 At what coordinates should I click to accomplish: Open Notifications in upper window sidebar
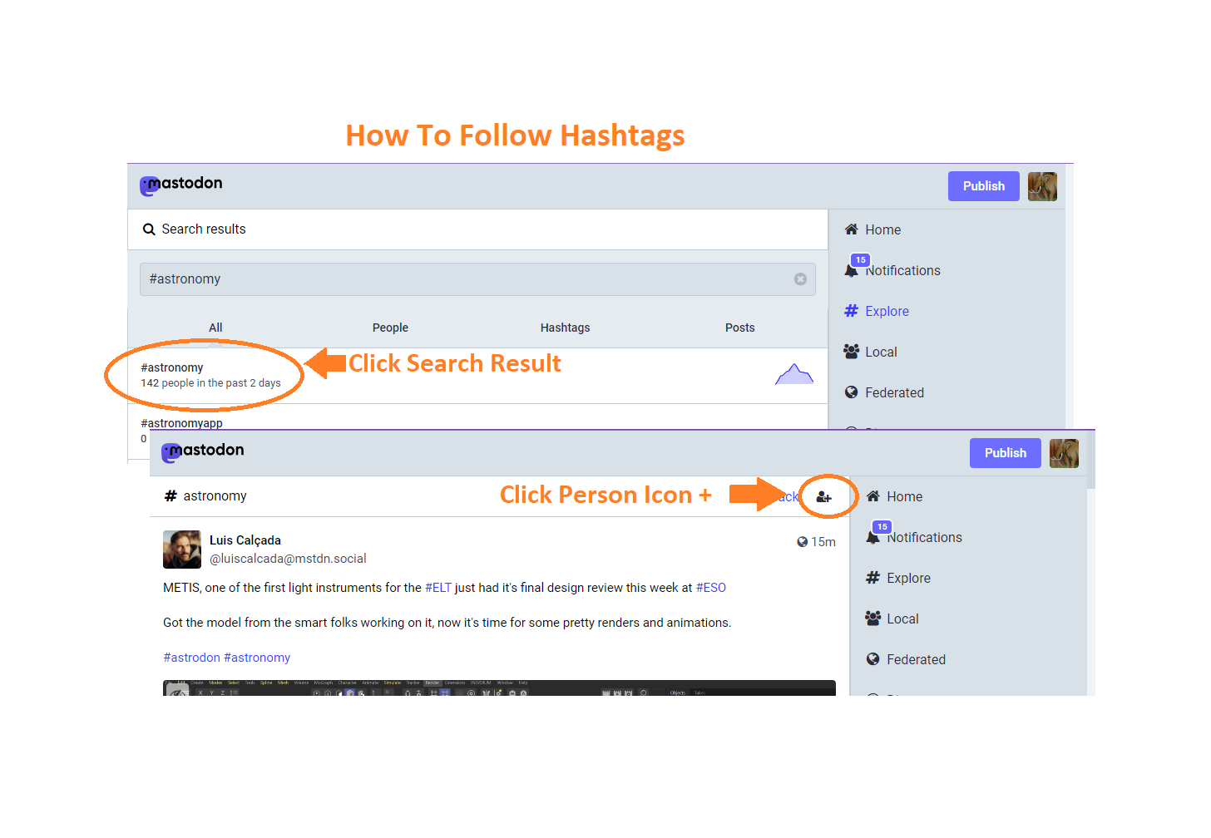(902, 271)
